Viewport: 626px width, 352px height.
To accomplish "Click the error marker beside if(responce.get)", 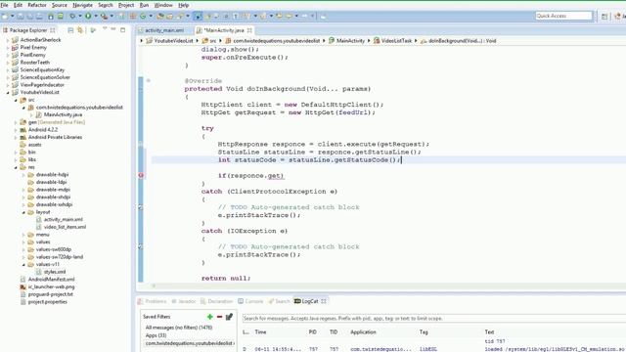I will (x=141, y=175).
